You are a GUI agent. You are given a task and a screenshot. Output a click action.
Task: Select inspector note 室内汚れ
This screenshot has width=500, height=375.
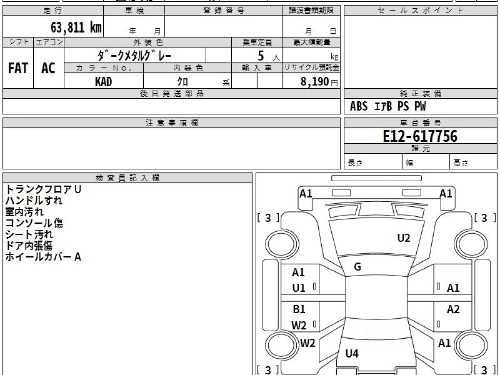pyautogui.click(x=24, y=212)
